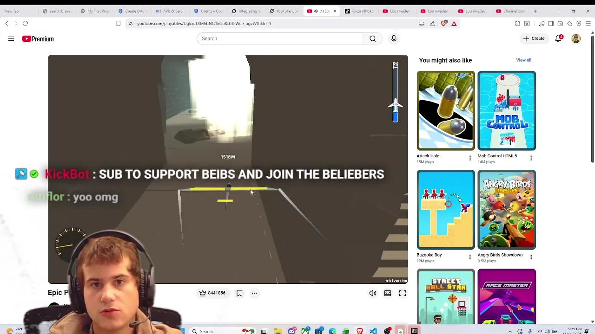Click the Mob Control HTML5 title
595x334 pixels.
pos(497,156)
